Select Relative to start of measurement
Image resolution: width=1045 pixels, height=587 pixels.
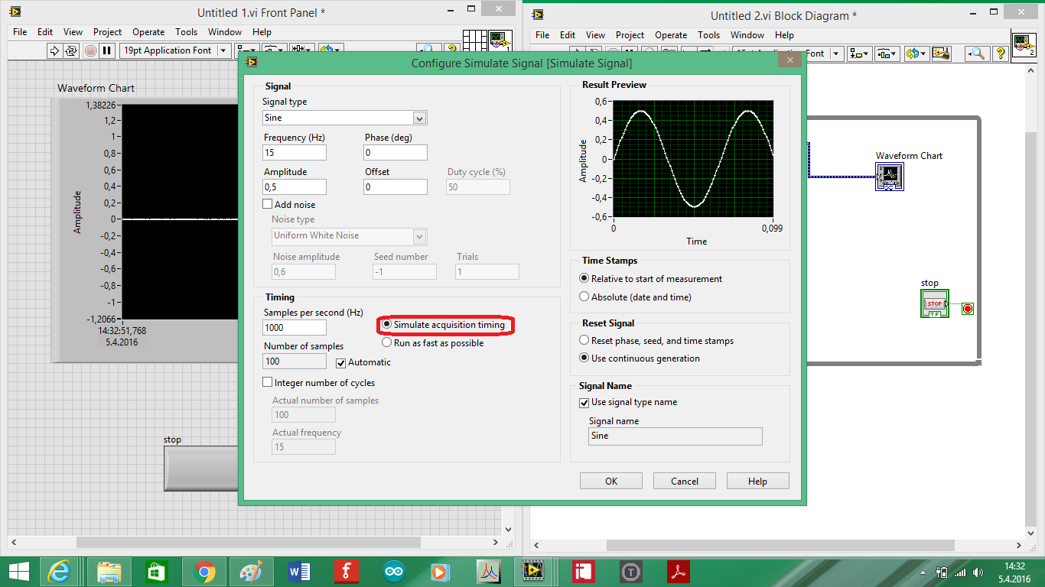click(584, 279)
